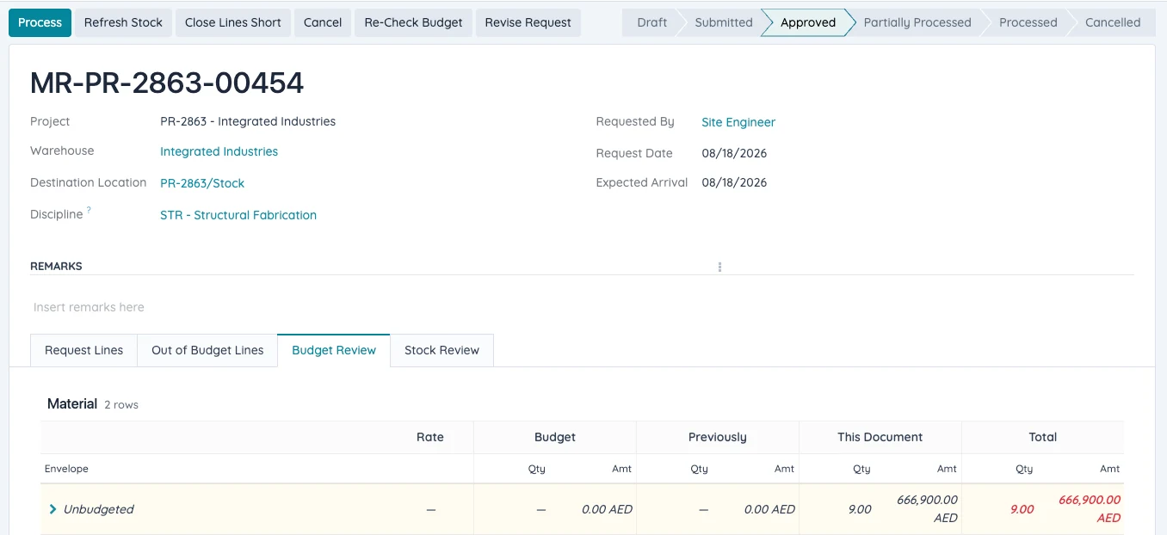This screenshot has width=1167, height=535.
Task: Open Integrated Industries warehouse link
Action: (219, 151)
